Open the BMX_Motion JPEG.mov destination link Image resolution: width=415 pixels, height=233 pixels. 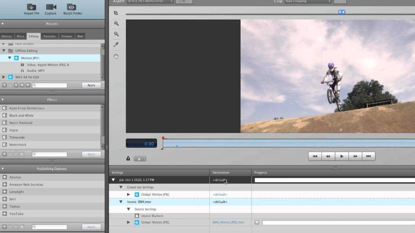point(228,222)
